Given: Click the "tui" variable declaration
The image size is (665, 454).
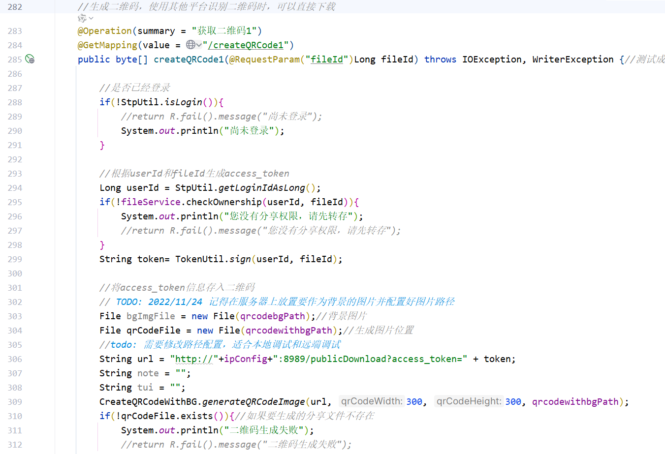Looking at the screenshot, I should point(145,387).
